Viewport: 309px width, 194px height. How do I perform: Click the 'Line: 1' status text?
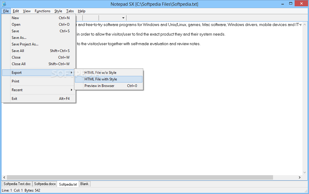[x=7, y=190]
